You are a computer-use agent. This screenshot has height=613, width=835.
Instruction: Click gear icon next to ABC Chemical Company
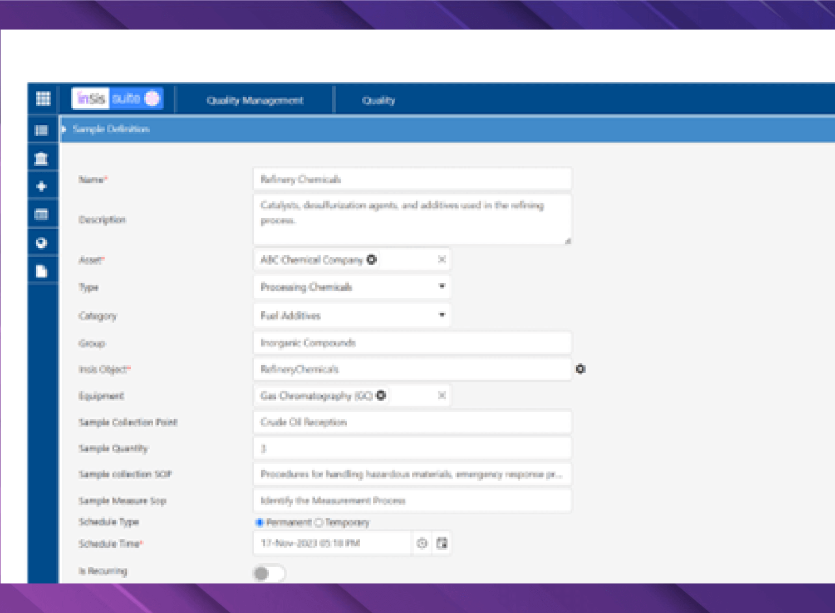coord(371,260)
